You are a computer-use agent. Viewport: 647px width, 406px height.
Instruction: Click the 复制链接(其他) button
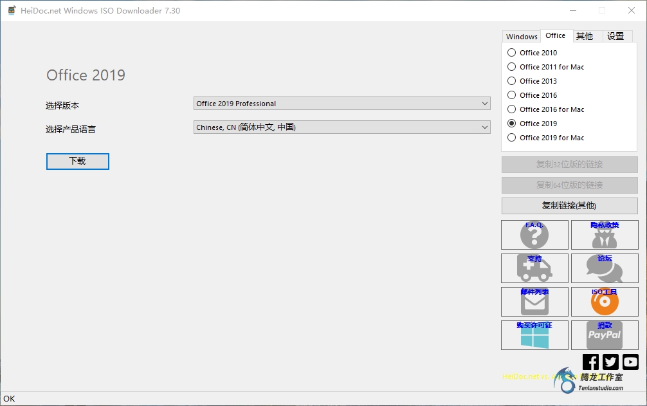[569, 206]
